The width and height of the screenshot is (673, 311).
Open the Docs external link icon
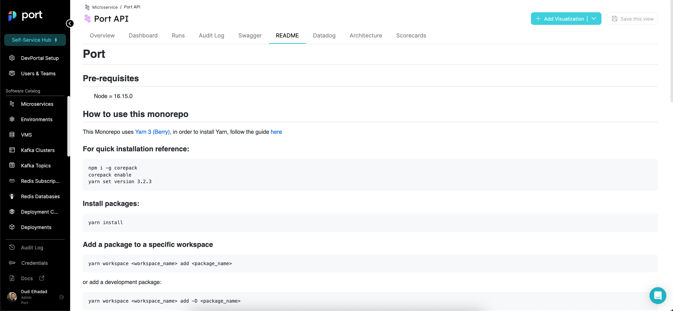pos(42,278)
